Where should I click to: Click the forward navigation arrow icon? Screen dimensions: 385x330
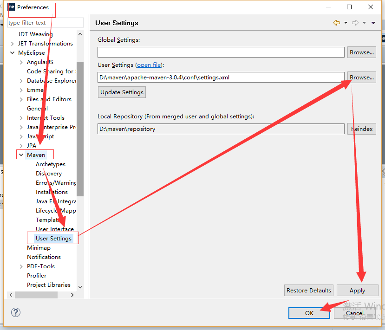point(355,23)
